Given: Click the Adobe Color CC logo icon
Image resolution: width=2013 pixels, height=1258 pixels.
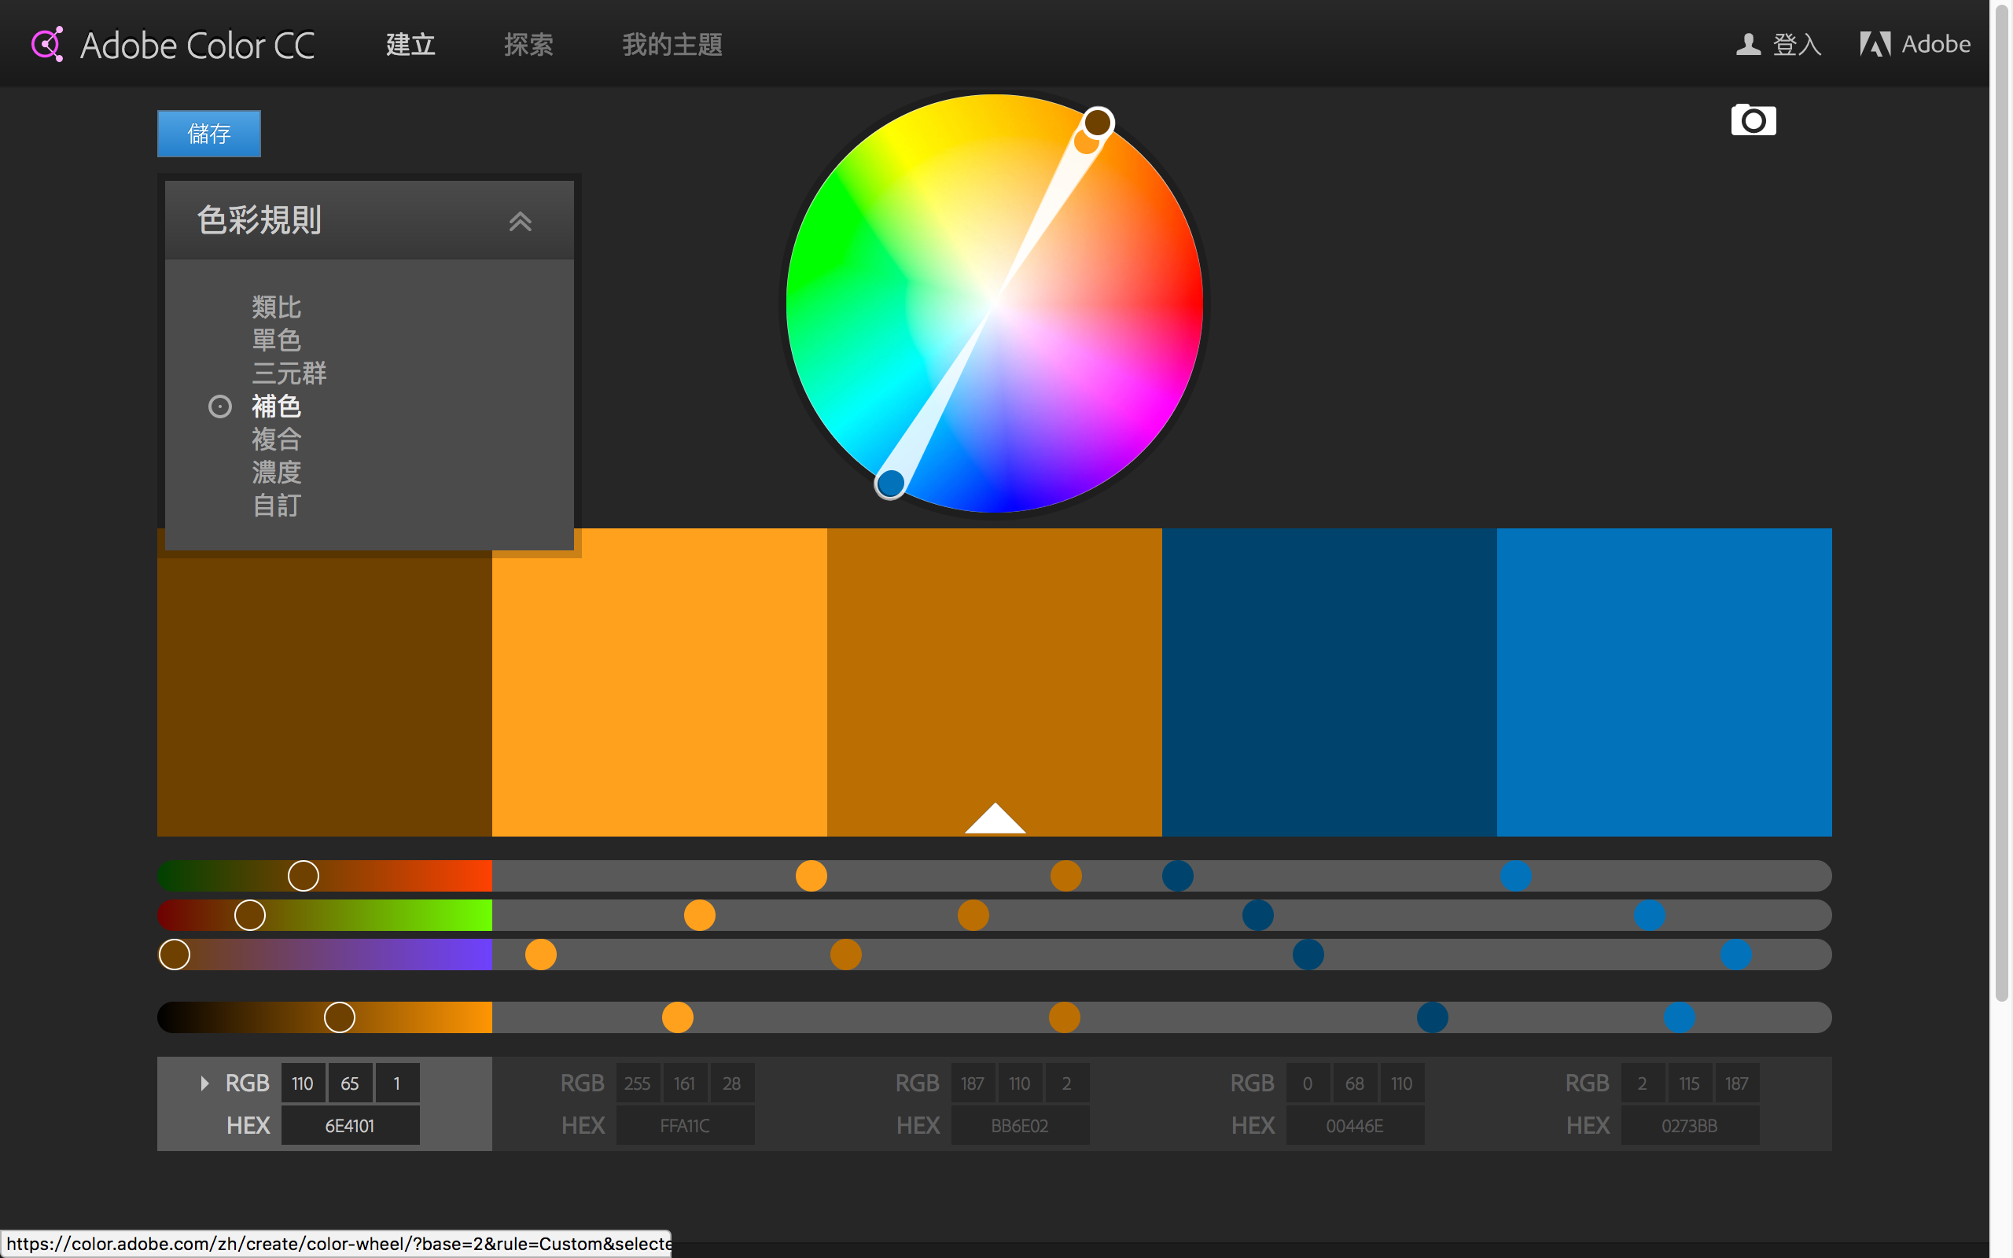Looking at the screenshot, I should 46,44.
